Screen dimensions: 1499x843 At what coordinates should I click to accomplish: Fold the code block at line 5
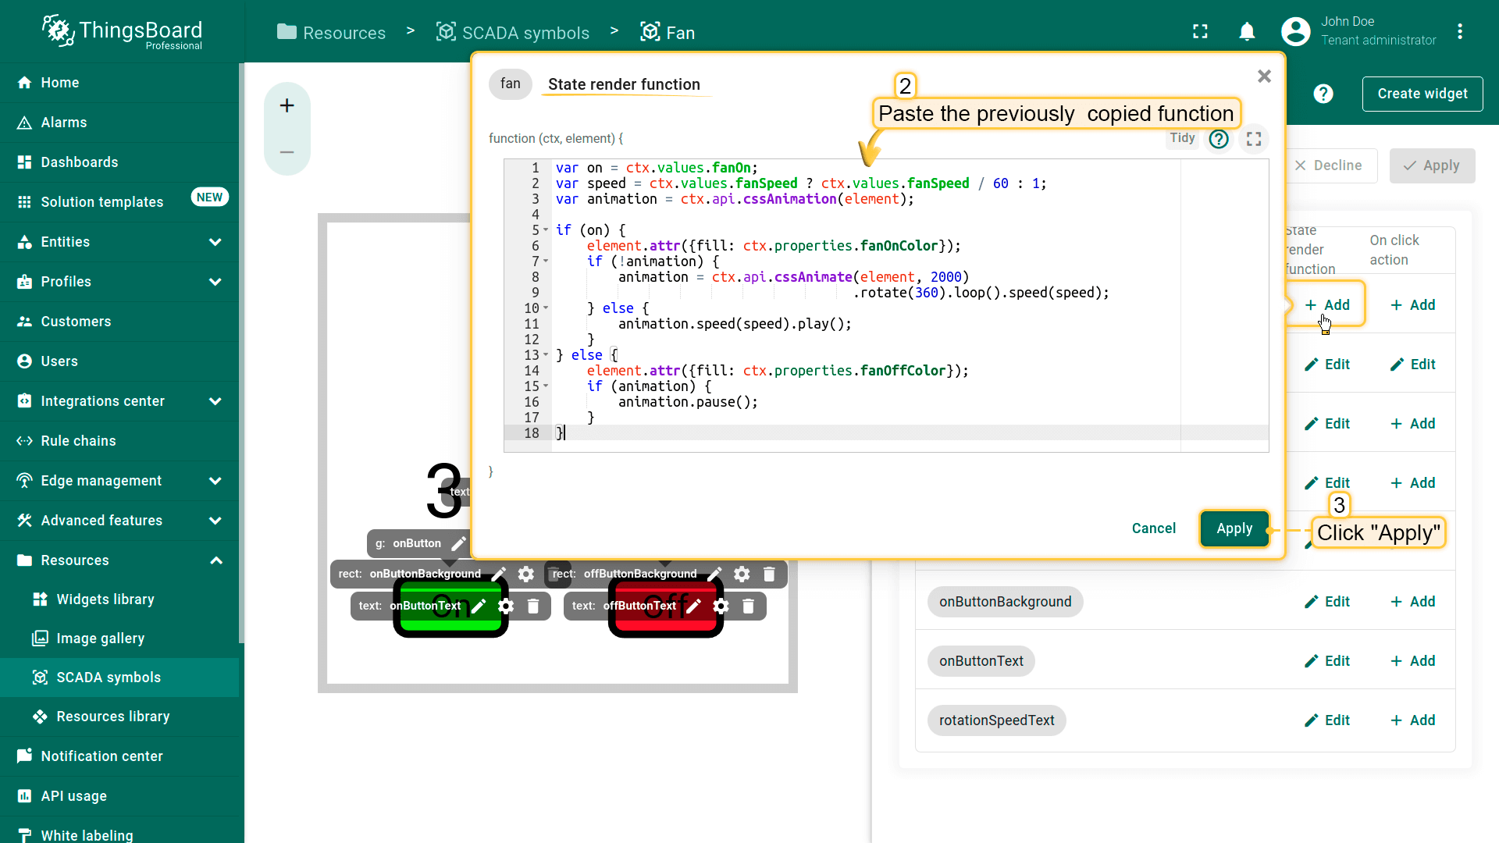[x=546, y=230]
